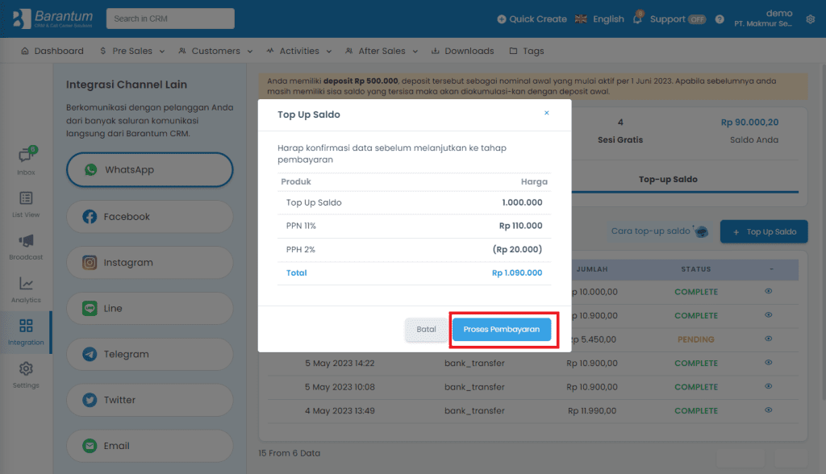826x474 pixels.
Task: Open the Cara top-up saldo guide
Action: click(x=654, y=231)
